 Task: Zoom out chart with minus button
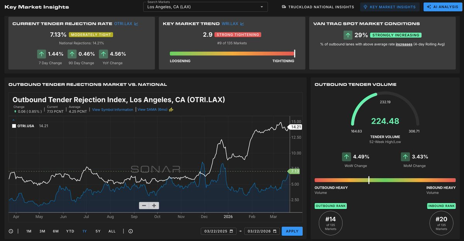tap(144, 205)
